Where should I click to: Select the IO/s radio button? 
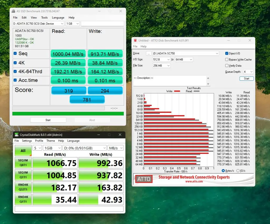[x=238, y=171]
